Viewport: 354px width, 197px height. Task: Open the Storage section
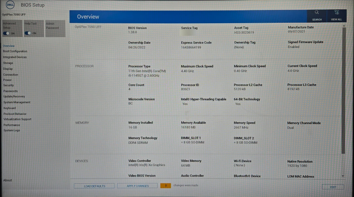coord(8,63)
